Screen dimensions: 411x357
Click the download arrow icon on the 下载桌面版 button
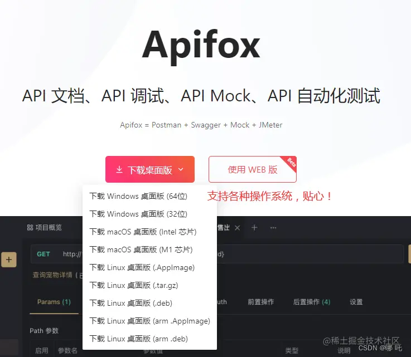pyautogui.click(x=119, y=170)
